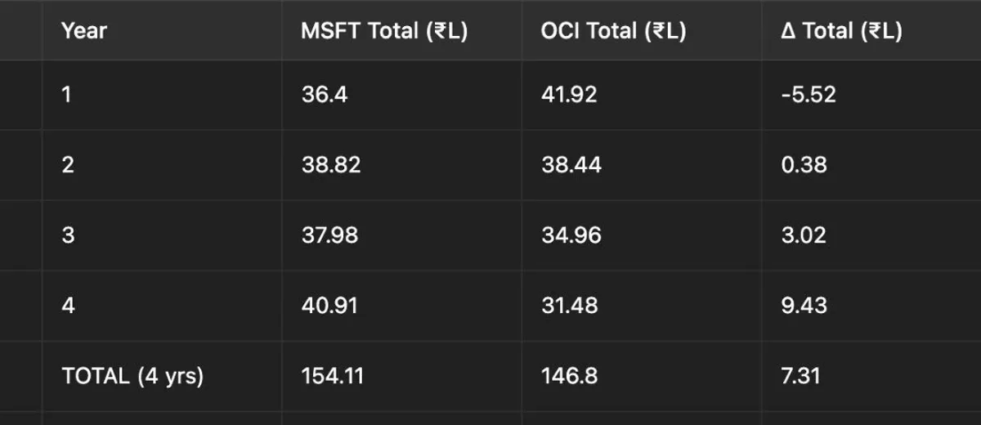Image resolution: width=981 pixels, height=425 pixels.
Task: Click the MSFT Total (₹L) column header
Action: pos(384,31)
